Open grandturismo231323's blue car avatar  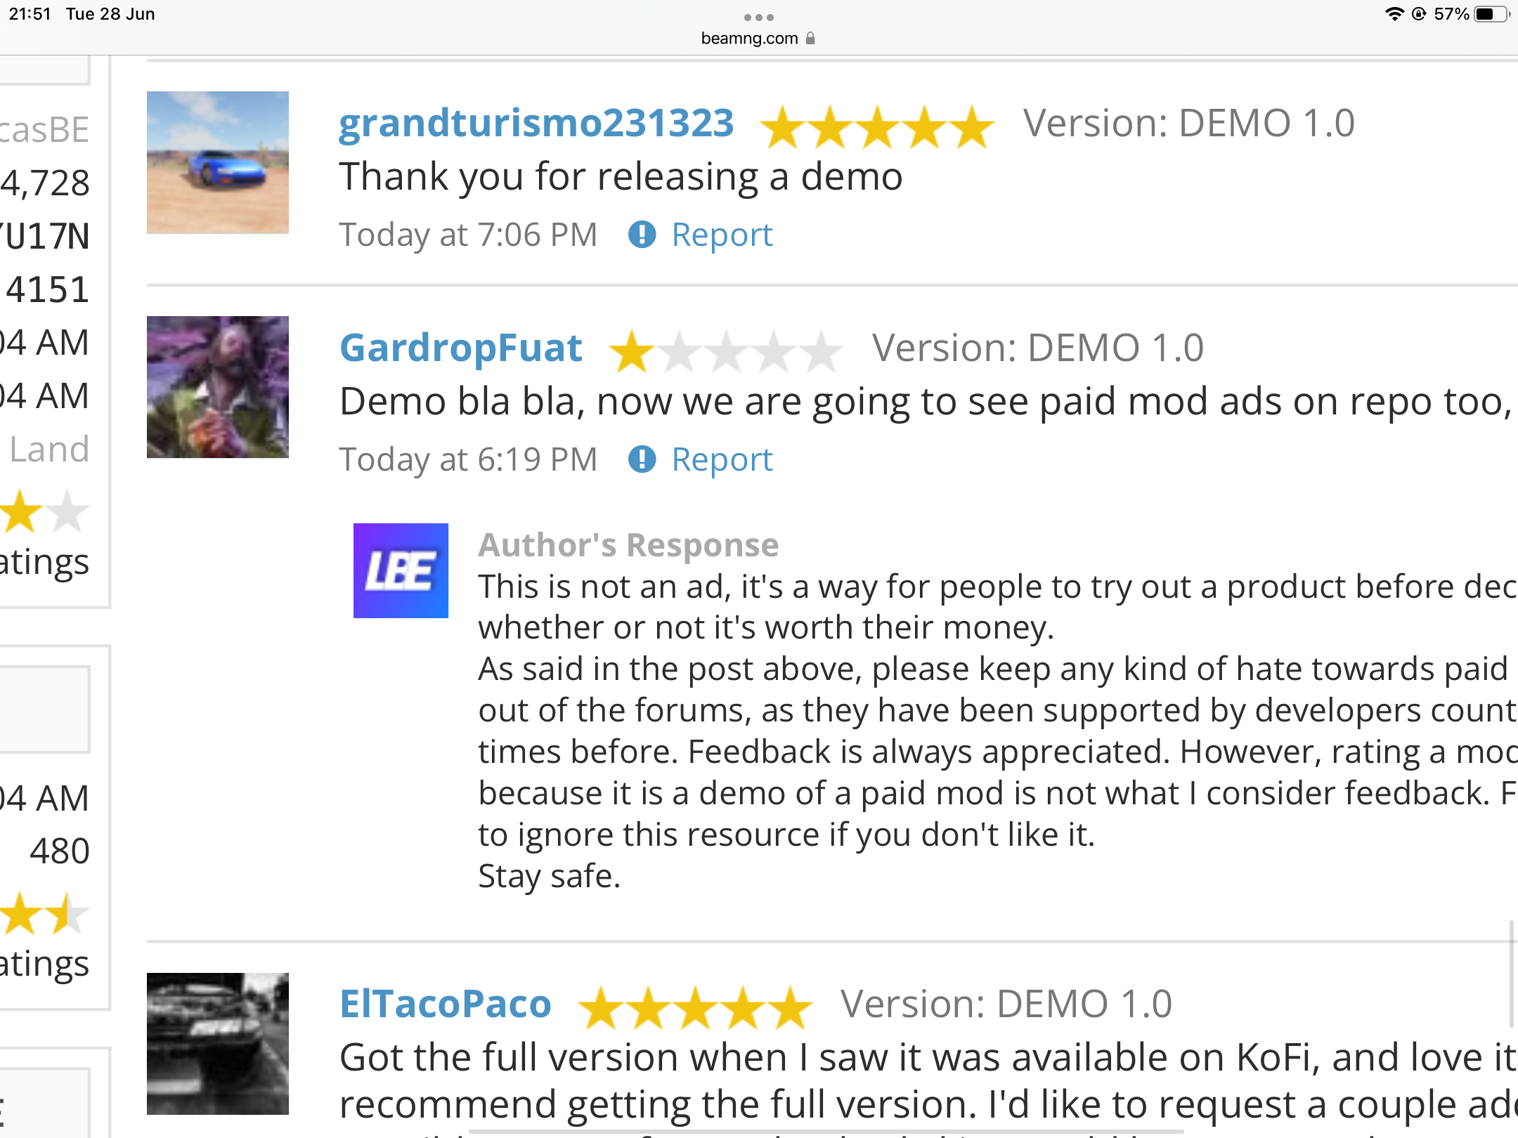tap(217, 162)
